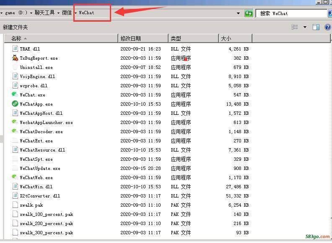Click the 新建文件夹 button
This screenshot has height=243, width=332.
15,27
